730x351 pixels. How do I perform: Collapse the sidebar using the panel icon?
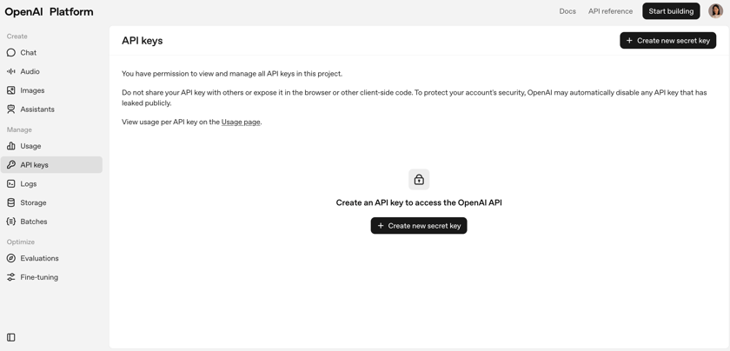[11, 337]
